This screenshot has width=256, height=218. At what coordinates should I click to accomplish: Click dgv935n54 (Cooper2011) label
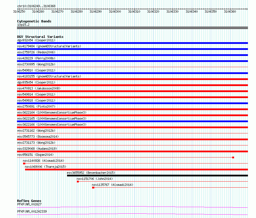pos(36,82)
